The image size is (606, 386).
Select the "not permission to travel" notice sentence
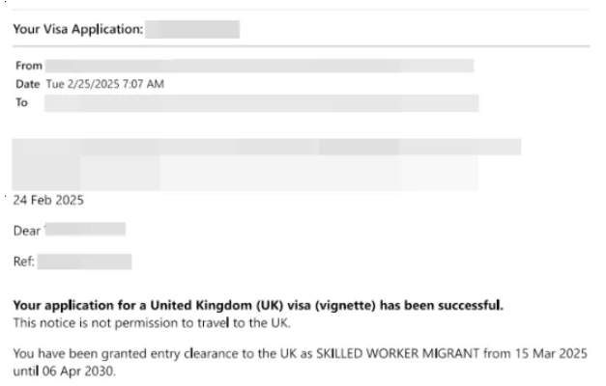point(152,323)
